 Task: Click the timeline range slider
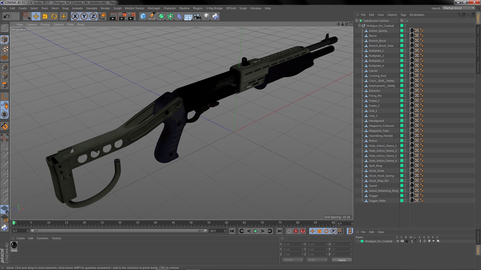119,231
